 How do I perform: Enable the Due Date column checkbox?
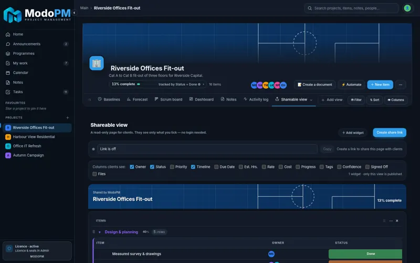tap(216, 167)
